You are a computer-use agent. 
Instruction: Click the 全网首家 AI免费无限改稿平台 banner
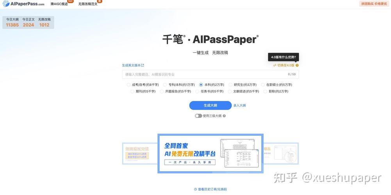(210, 153)
